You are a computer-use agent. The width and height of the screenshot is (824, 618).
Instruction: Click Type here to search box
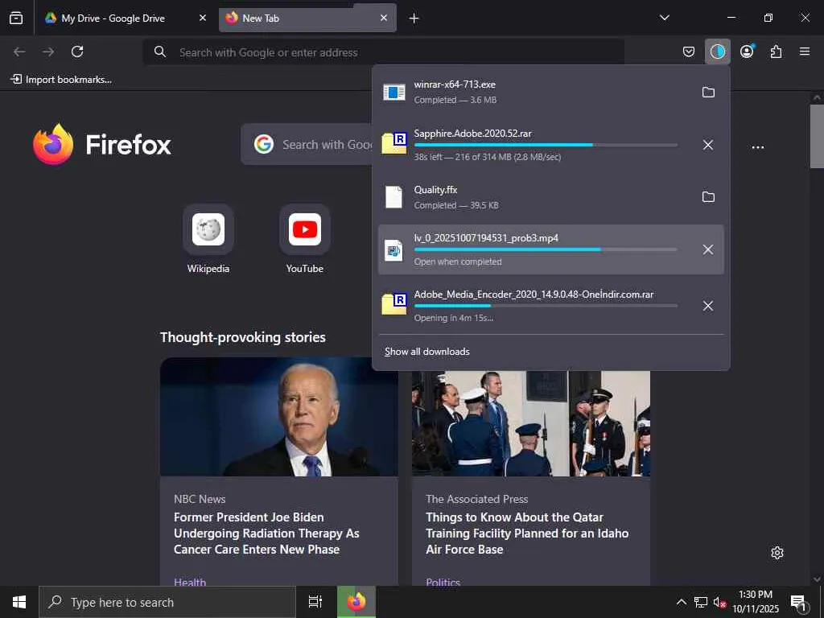[167, 602]
